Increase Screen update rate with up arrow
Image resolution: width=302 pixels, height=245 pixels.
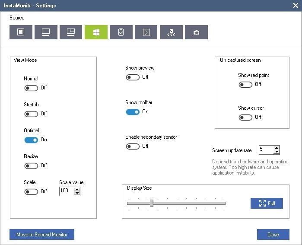277,148
